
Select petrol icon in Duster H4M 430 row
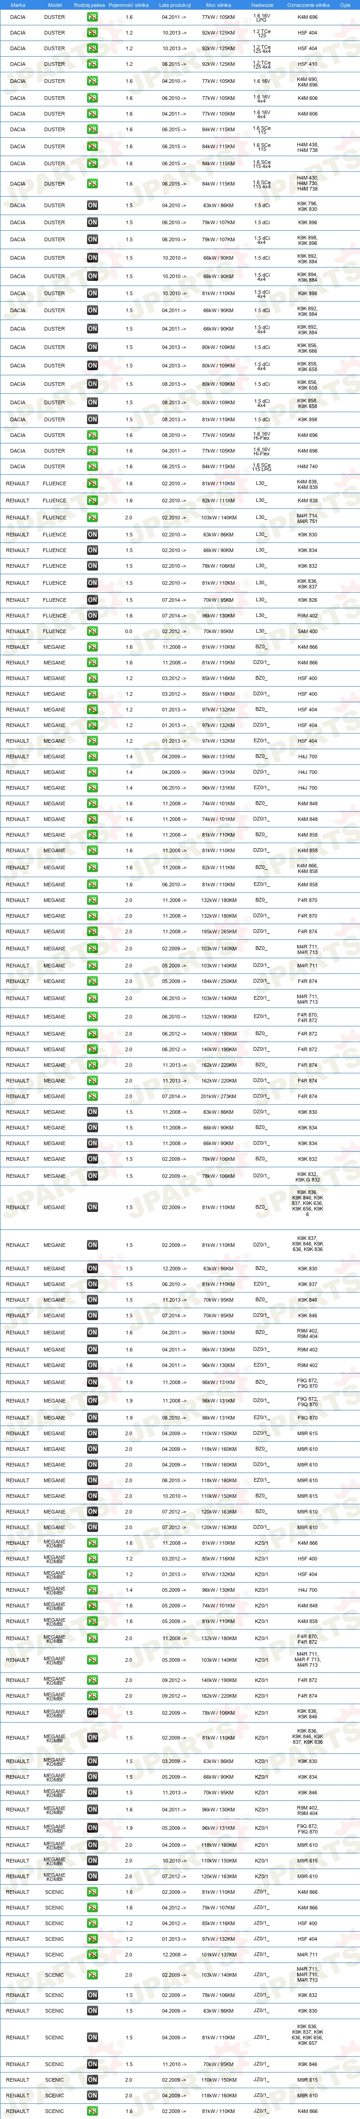click(92, 183)
